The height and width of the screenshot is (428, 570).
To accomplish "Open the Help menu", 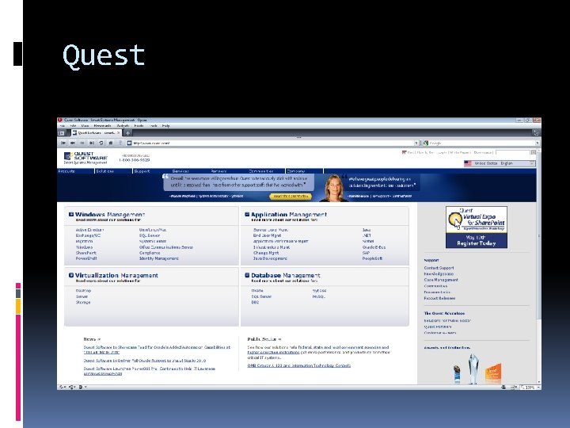I will [x=165, y=126].
